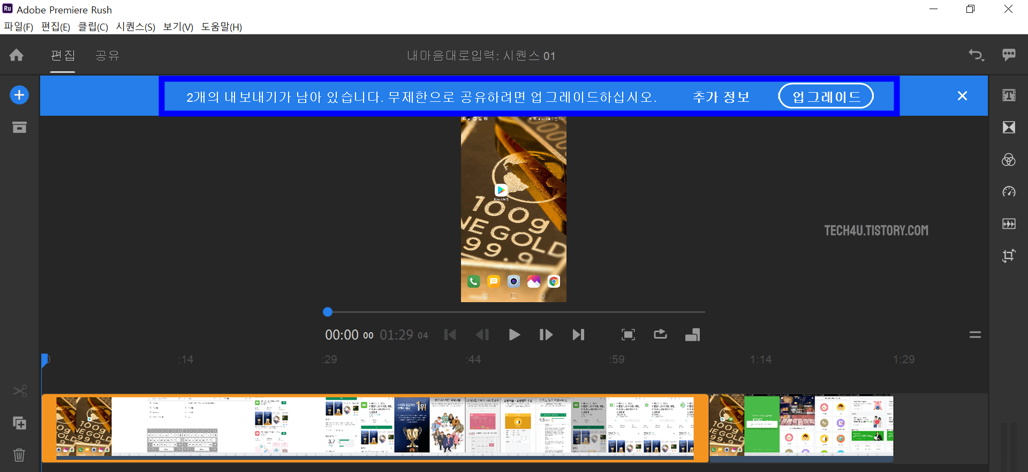Duplicate the selected clip

click(x=19, y=423)
